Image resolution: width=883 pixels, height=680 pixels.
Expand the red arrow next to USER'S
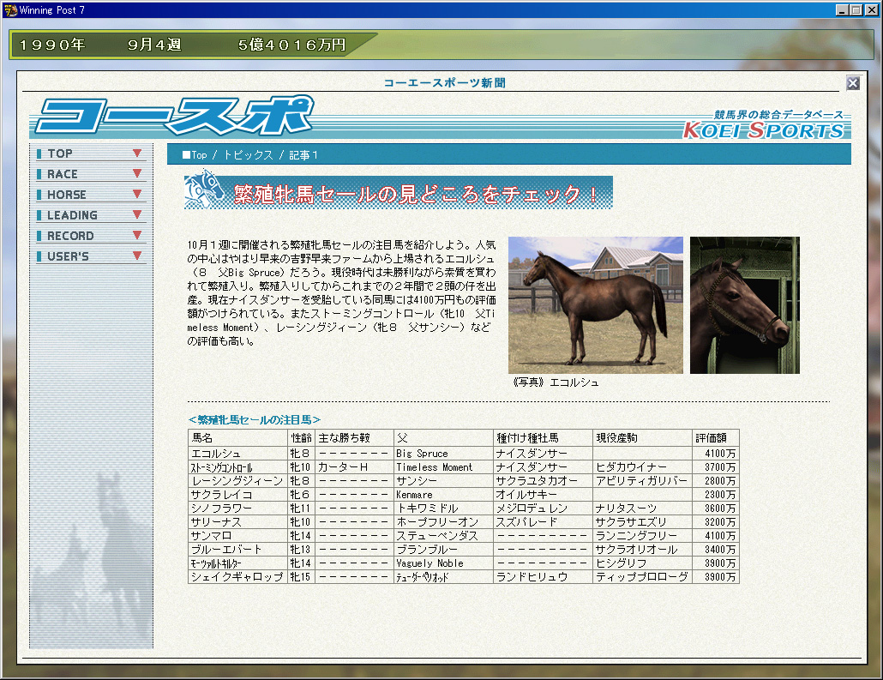click(137, 256)
